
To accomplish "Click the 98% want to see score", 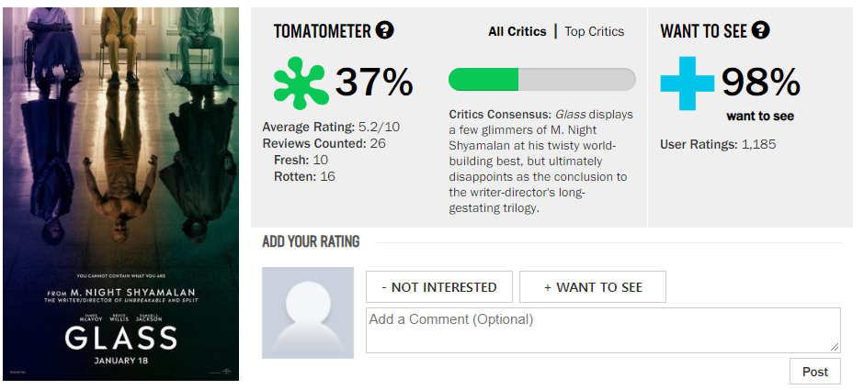I will click(760, 84).
